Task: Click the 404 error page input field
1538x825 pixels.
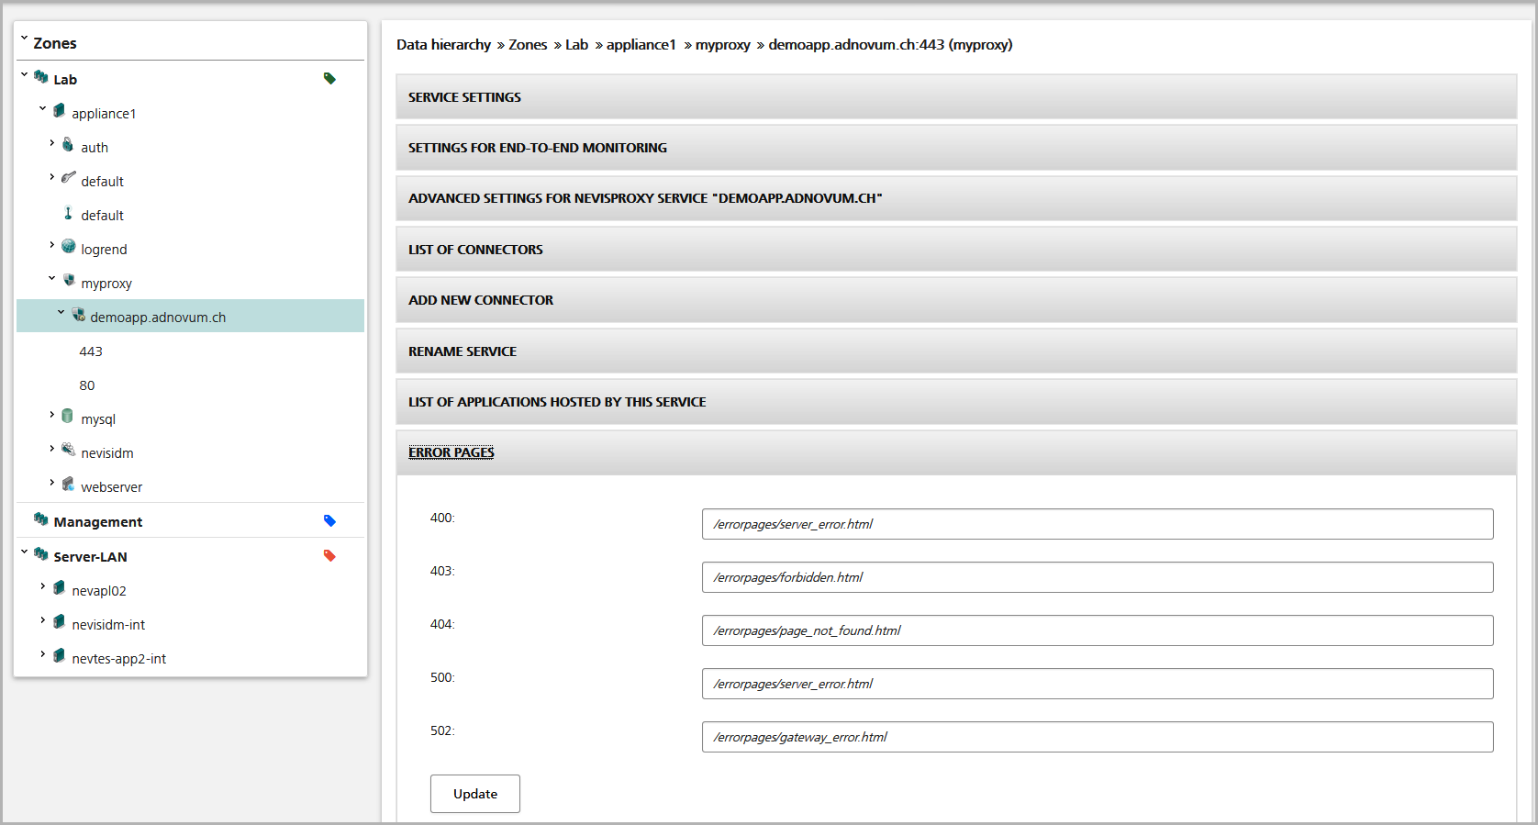Action: [1098, 630]
